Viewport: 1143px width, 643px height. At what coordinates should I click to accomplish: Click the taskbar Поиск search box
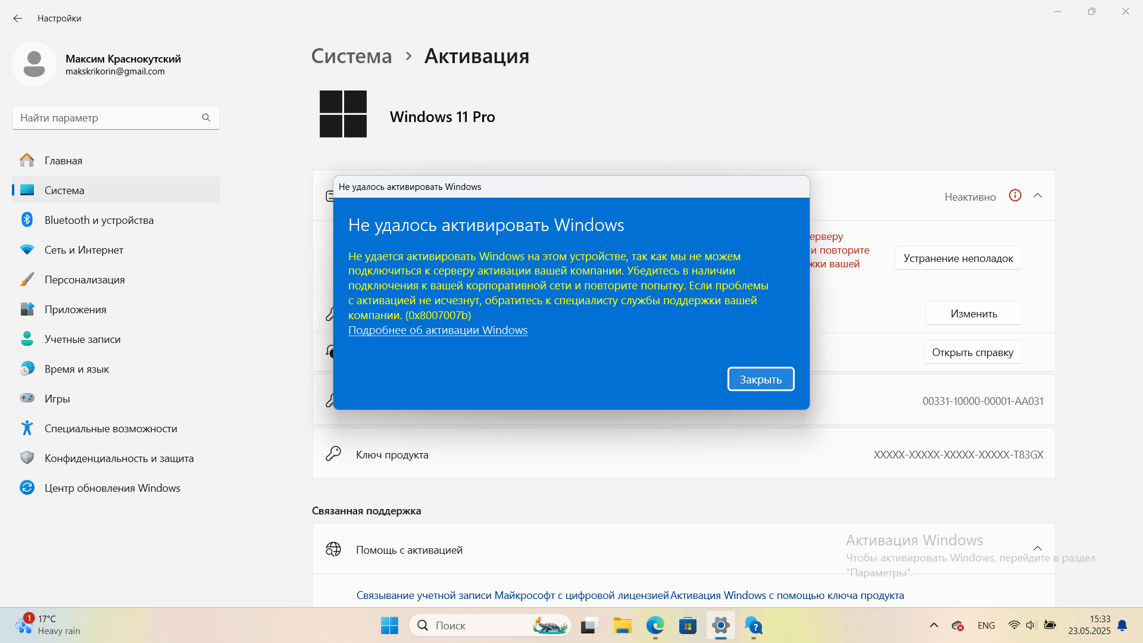tap(490, 626)
